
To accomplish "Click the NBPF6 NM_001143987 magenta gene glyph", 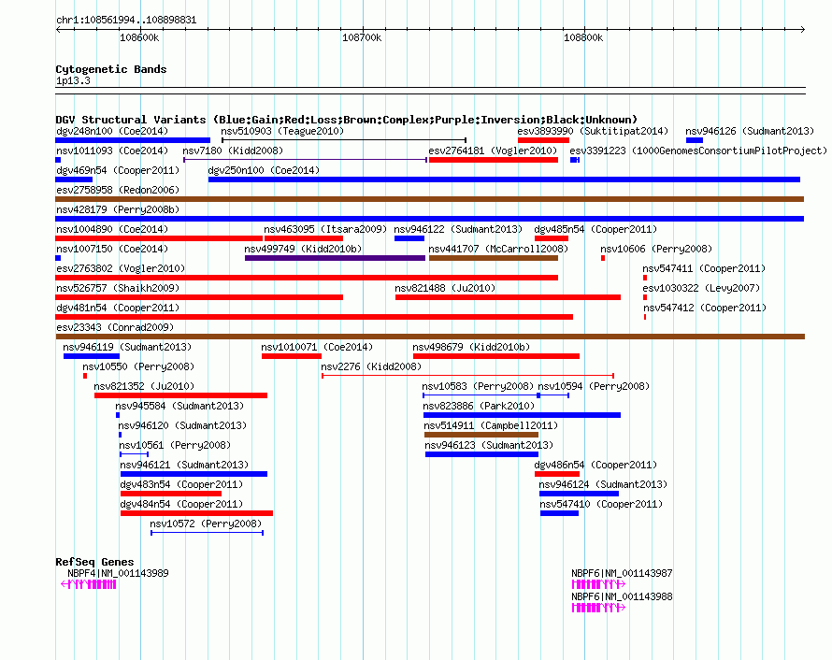I will point(598,584).
